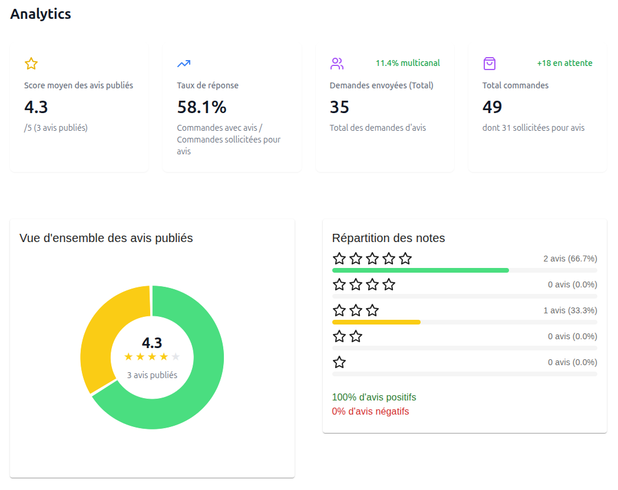Click the yellow star icon above Score moyen
The height and width of the screenshot is (490, 618).
coord(31,63)
